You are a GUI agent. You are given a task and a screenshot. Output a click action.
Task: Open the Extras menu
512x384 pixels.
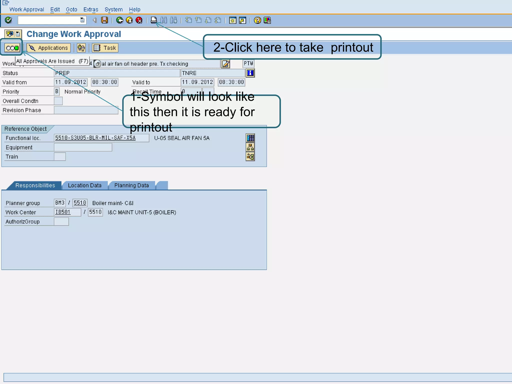[91, 9]
